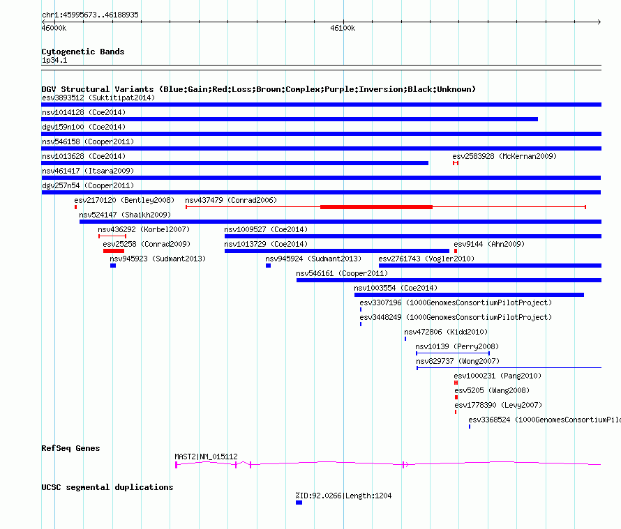
Task: Click the Cytogenetic Bands track heading
Action: pyautogui.click(x=83, y=52)
